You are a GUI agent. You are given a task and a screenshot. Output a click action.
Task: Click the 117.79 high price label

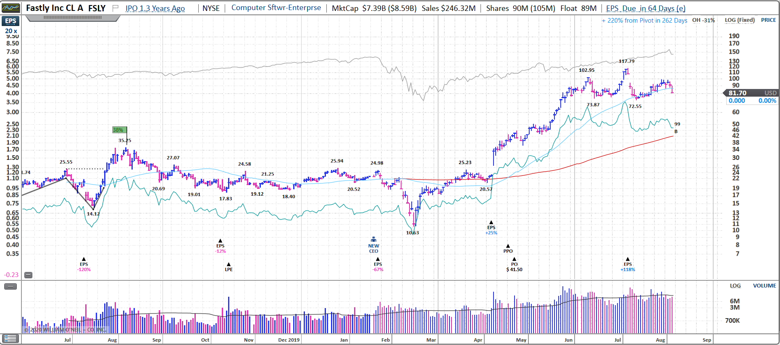[x=626, y=61]
